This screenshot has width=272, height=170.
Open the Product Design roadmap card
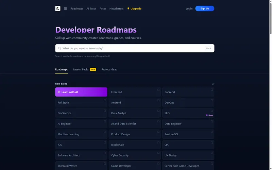(135, 134)
